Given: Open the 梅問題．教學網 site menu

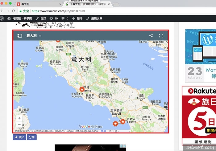Looking at the screenshot, I should coord(19,18).
